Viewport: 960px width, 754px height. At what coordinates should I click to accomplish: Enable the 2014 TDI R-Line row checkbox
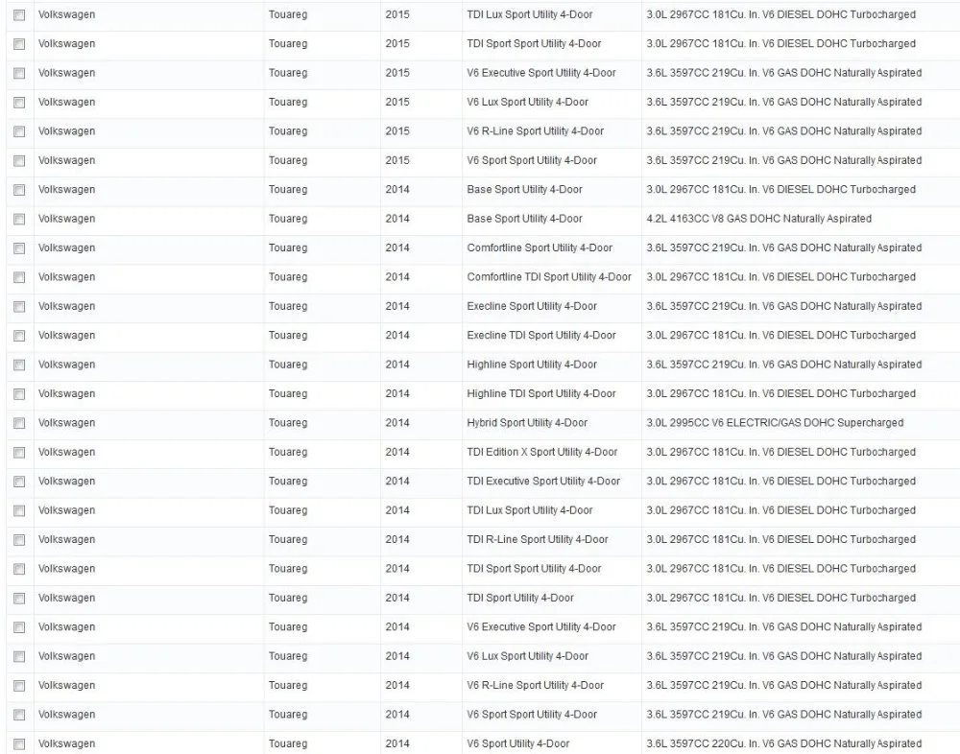pyautogui.click(x=19, y=540)
